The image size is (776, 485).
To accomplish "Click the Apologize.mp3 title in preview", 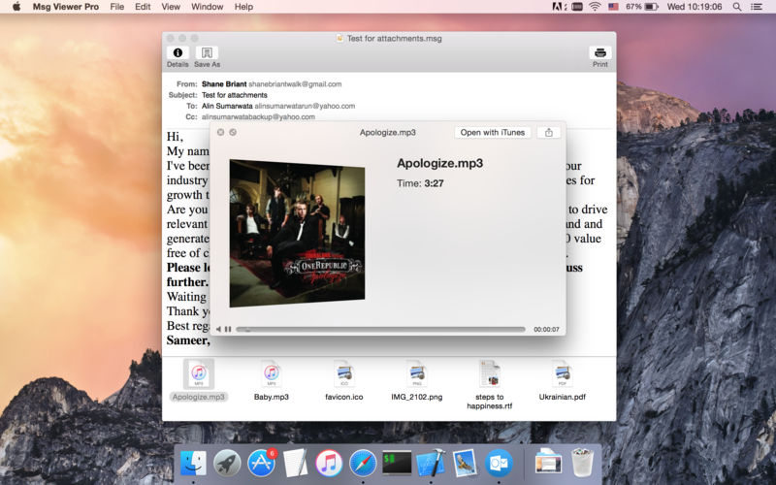I will [440, 163].
